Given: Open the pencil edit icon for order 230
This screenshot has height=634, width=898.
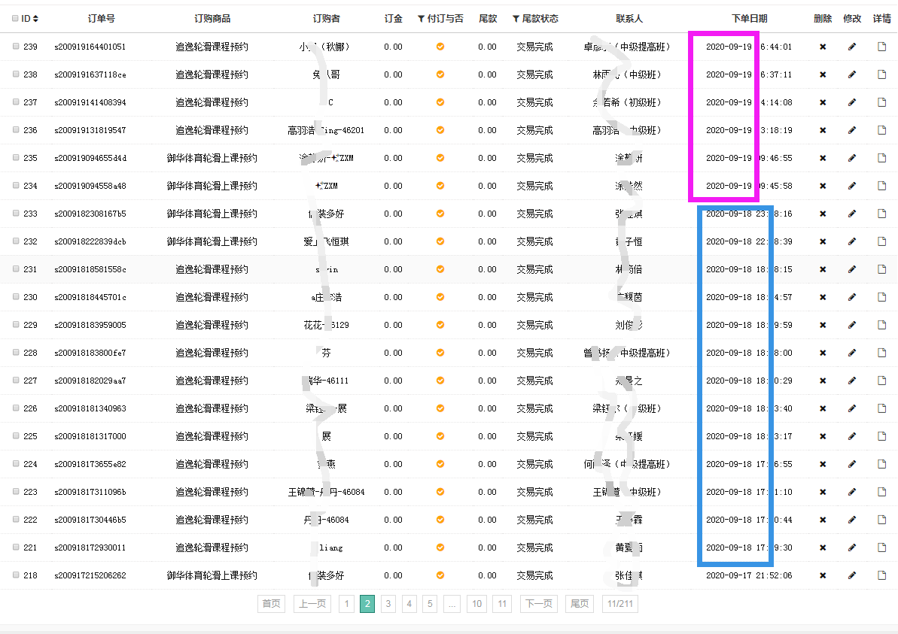Looking at the screenshot, I should 852,297.
